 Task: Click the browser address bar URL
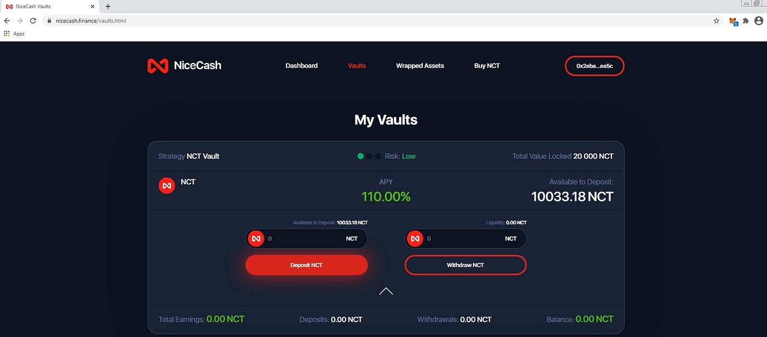tap(91, 21)
